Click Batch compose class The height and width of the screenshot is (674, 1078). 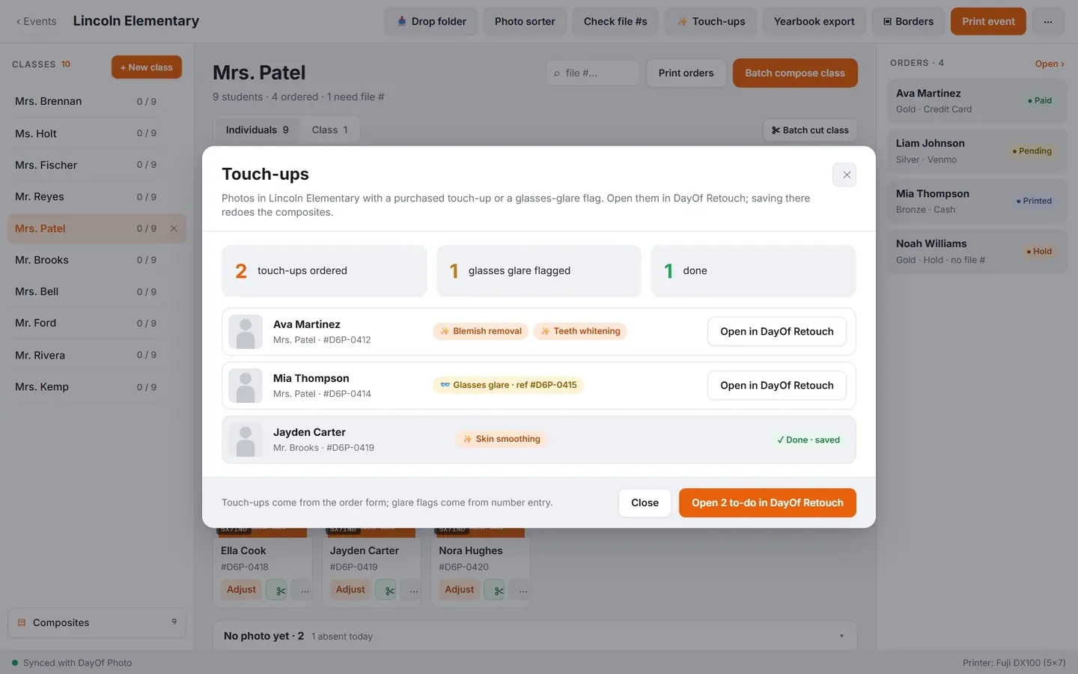pyautogui.click(x=795, y=73)
